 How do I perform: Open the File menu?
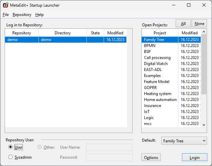click(6, 15)
